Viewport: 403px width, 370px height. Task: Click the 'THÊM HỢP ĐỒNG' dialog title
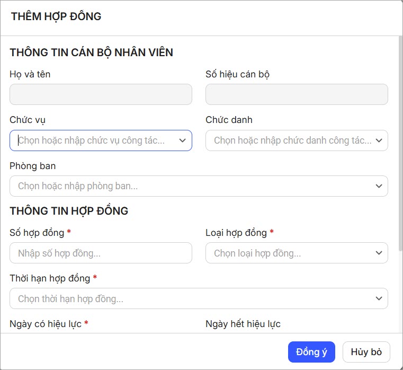56,16
